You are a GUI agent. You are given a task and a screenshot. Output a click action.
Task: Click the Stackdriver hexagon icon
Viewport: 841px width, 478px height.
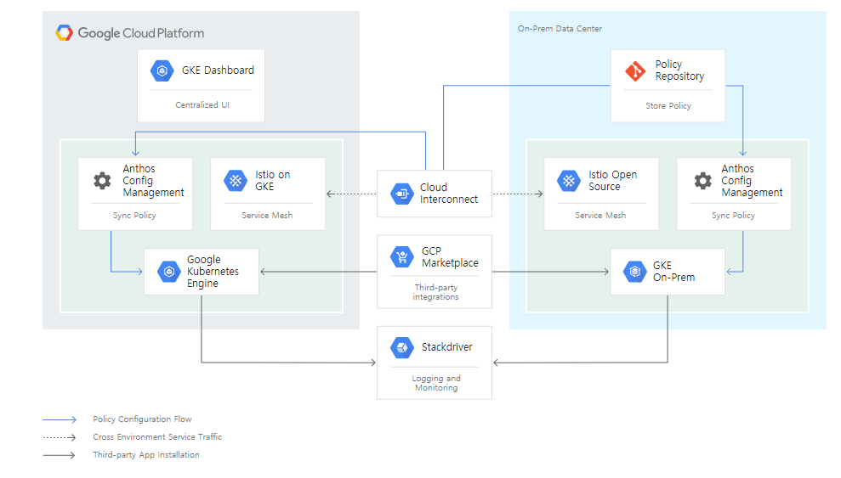coord(401,347)
